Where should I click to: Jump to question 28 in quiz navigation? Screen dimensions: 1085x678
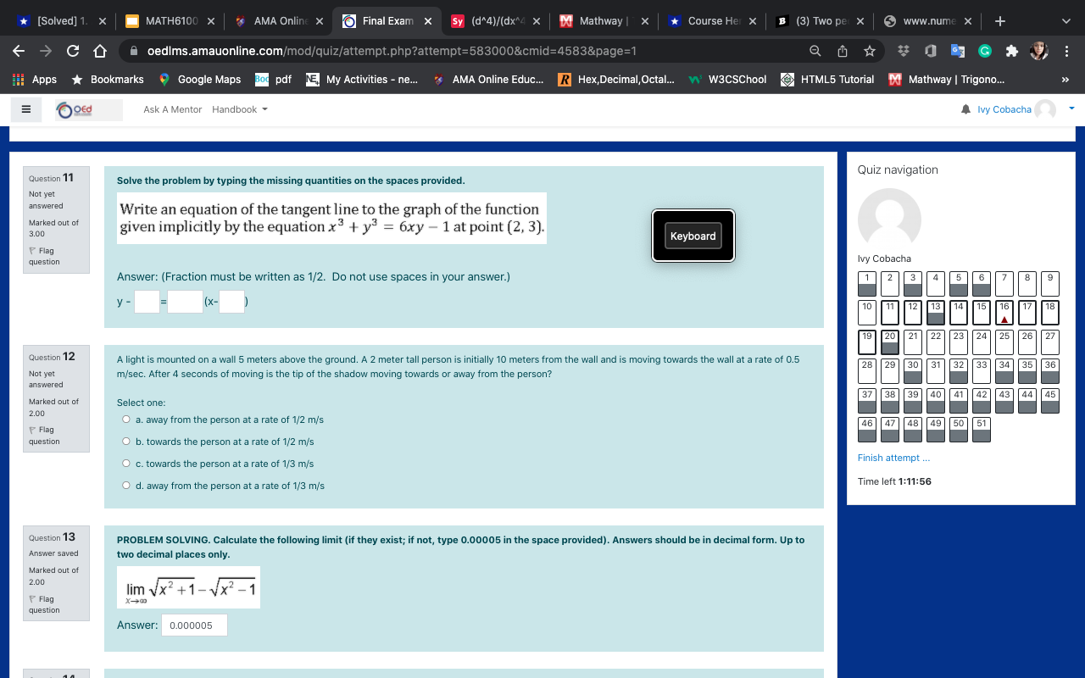pos(867,370)
